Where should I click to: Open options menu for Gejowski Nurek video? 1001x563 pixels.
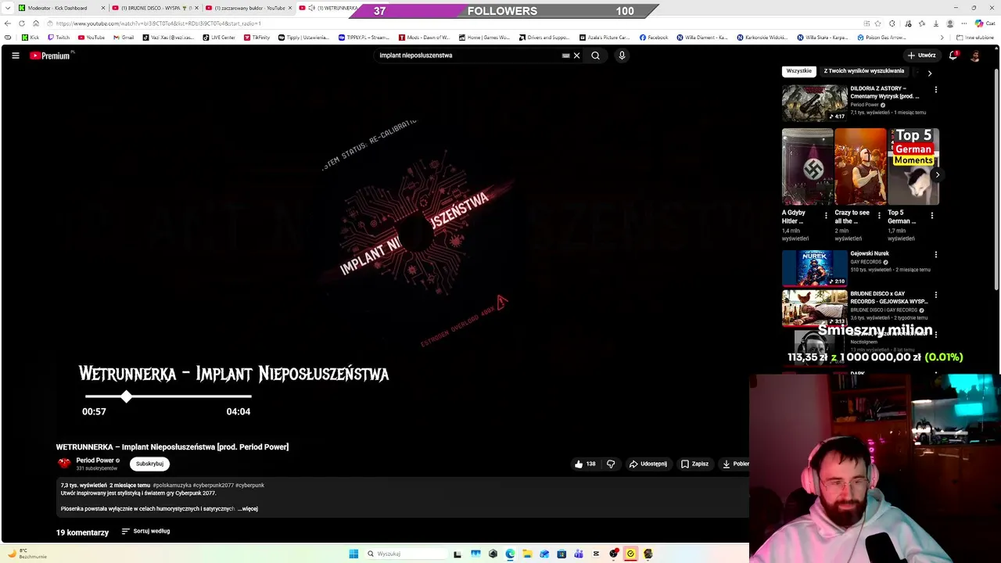coord(935,255)
